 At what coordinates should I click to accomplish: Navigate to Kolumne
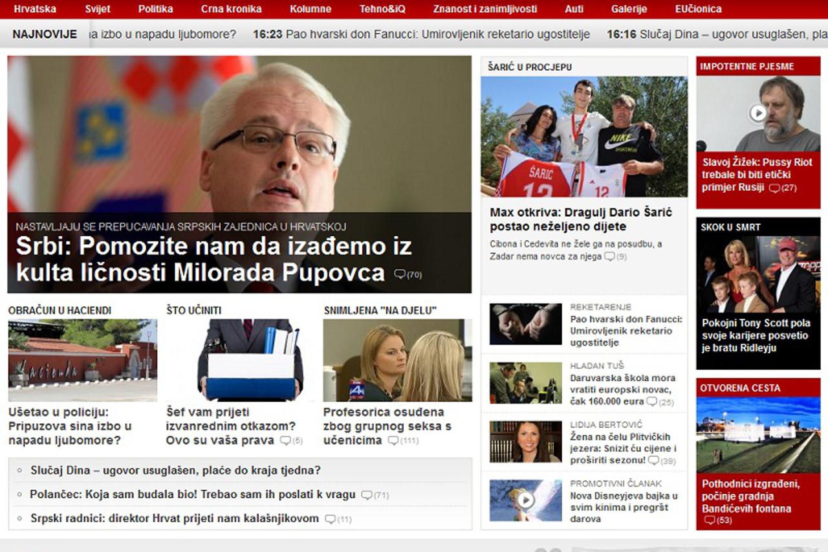(310, 9)
